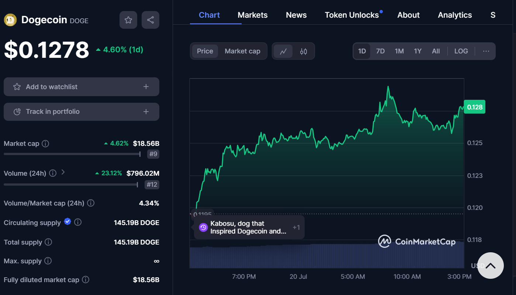The height and width of the screenshot is (295, 516).
Task: Set chart range to All
Action: (436, 51)
